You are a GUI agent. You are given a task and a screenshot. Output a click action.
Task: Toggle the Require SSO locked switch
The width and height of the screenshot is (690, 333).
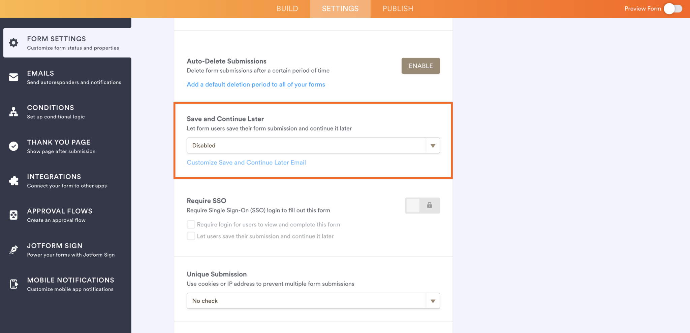point(422,205)
